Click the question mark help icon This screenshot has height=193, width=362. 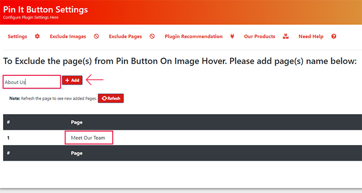(x=334, y=36)
